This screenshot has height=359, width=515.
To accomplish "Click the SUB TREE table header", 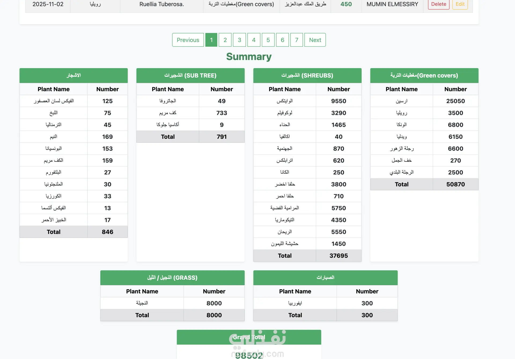I will point(190,76).
